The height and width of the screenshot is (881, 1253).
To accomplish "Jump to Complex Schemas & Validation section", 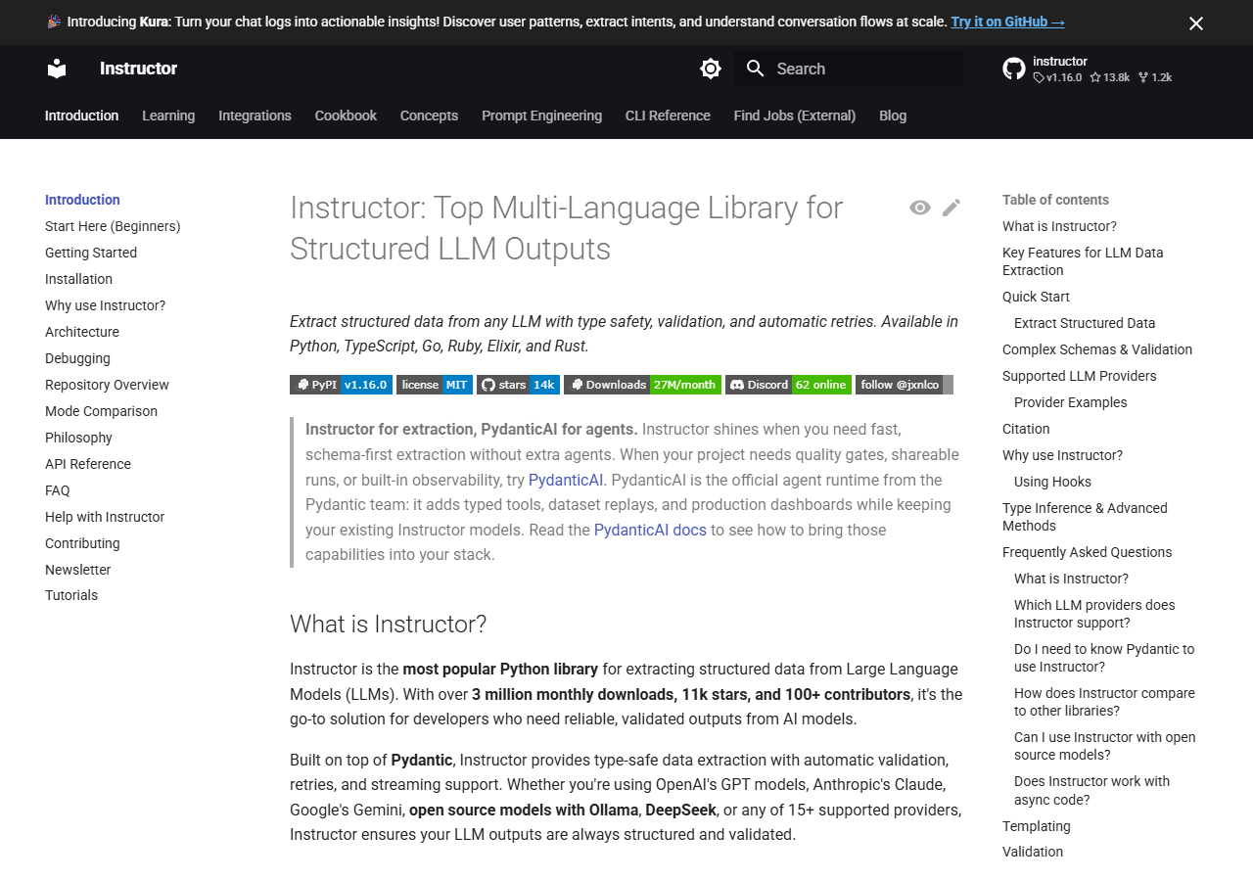I will coord(1097,349).
